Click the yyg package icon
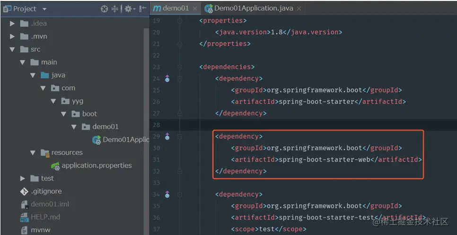This screenshot has width=457, height=235. point(65,101)
